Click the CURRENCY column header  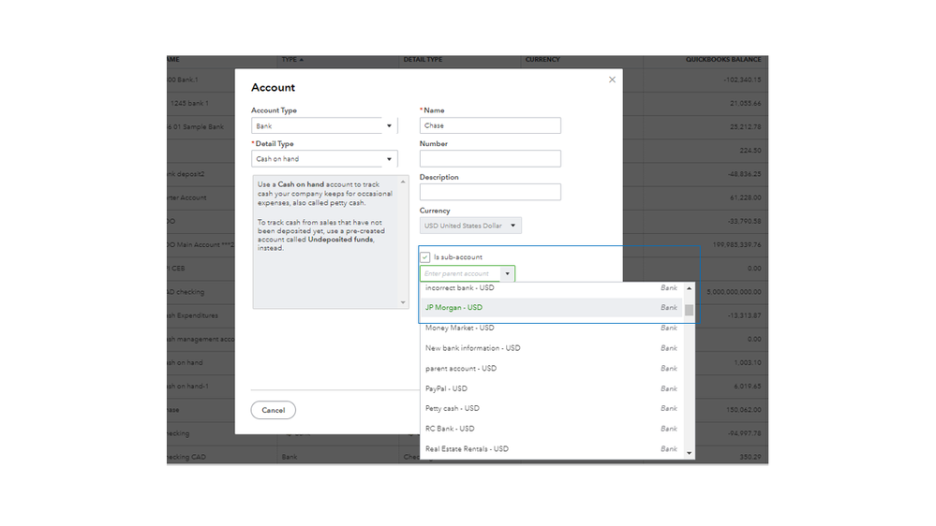542,60
